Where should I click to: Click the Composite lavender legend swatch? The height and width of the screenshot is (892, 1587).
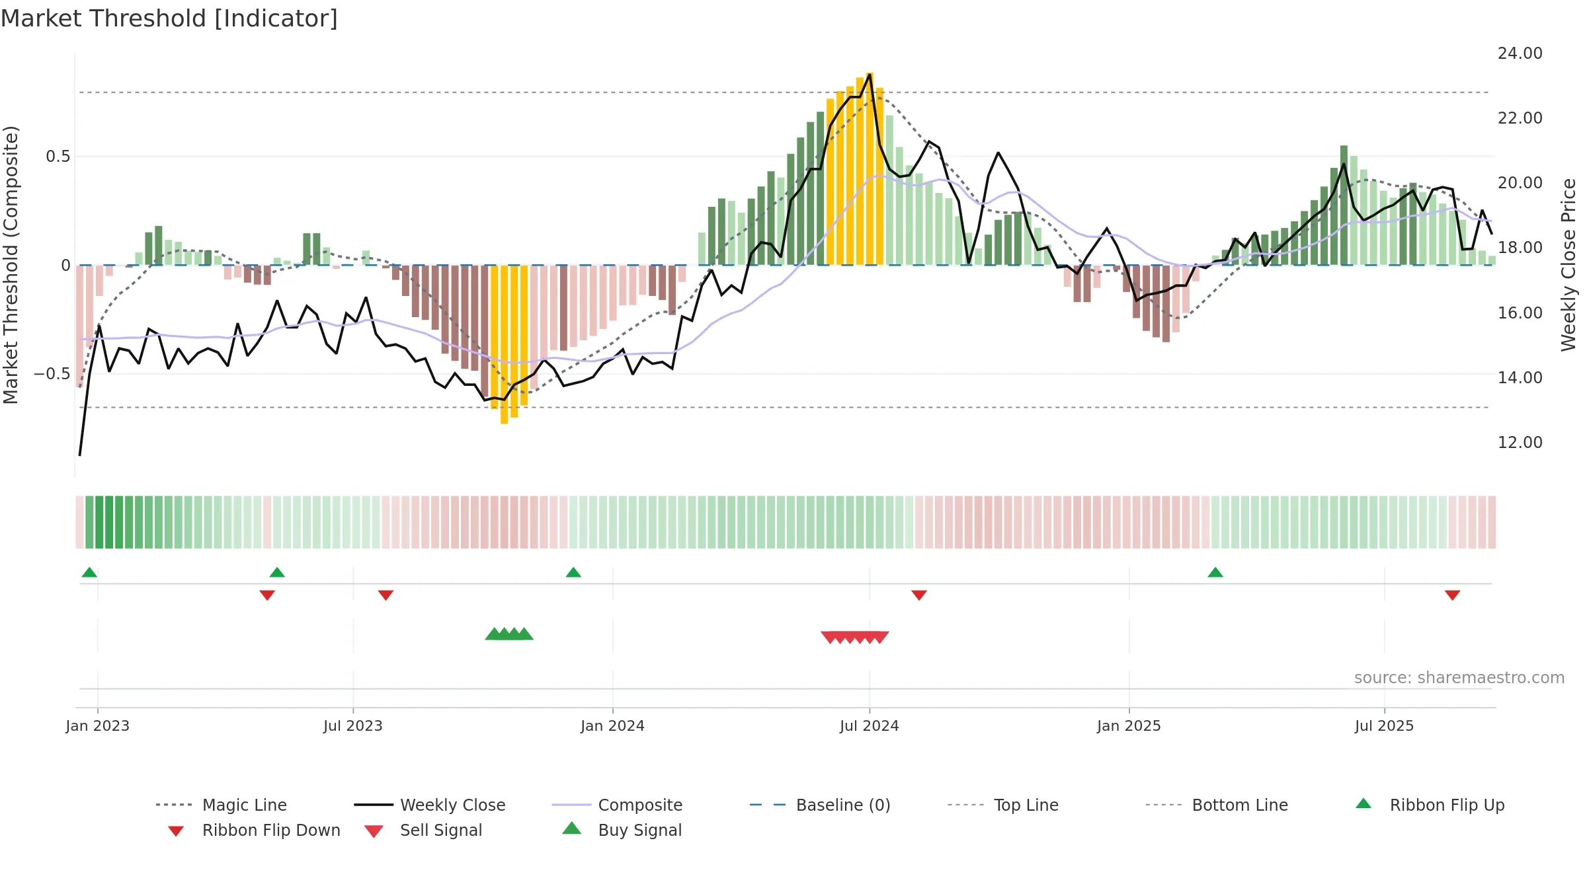(571, 805)
